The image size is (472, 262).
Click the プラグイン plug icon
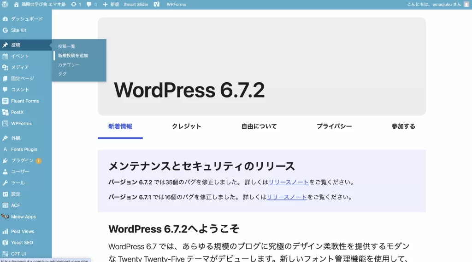pos(5,160)
